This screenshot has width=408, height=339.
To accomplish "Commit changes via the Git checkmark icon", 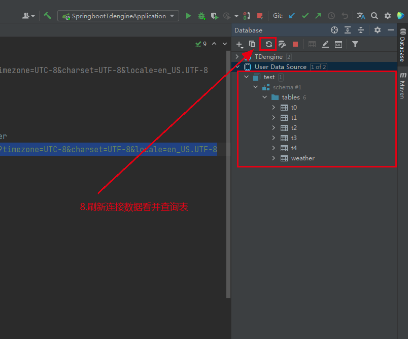I will [304, 16].
